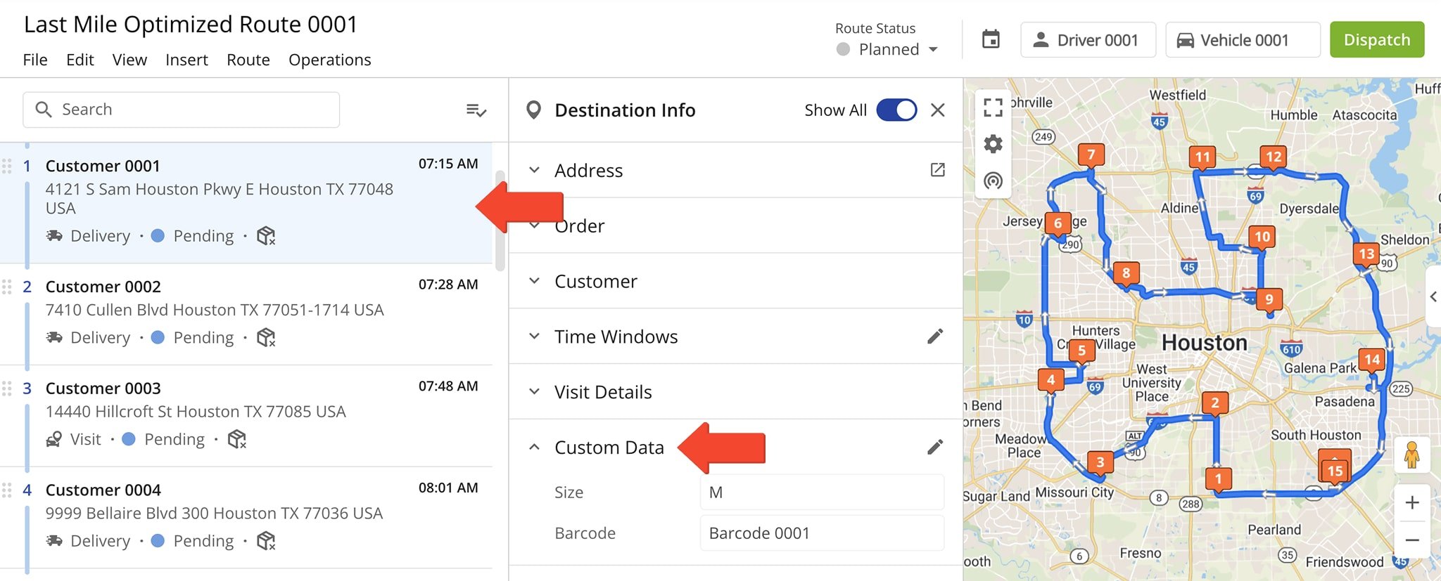
Task: Collapse the Custom Data section
Action: [535, 447]
